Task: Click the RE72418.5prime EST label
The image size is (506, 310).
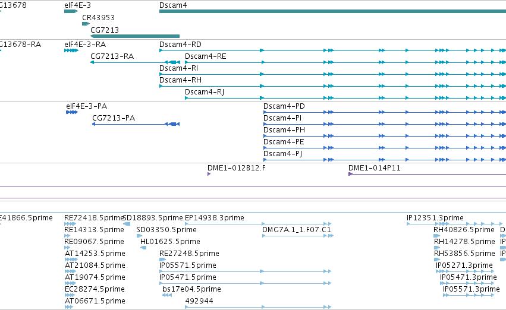Action: click(94, 218)
